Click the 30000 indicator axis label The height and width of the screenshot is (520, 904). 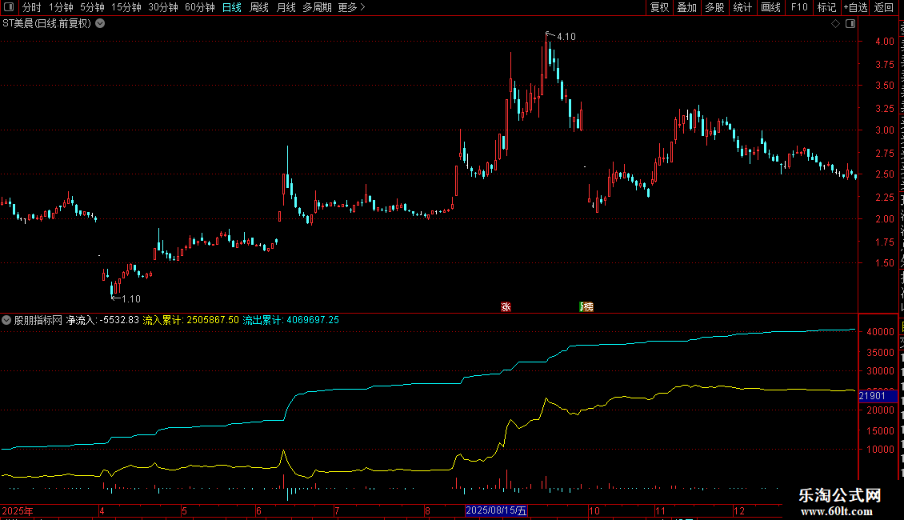[x=880, y=371]
